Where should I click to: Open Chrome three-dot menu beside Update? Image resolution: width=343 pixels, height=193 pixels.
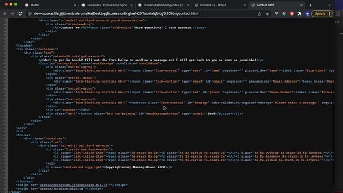click(330, 13)
